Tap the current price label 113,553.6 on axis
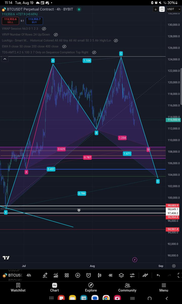 (173, 120)
